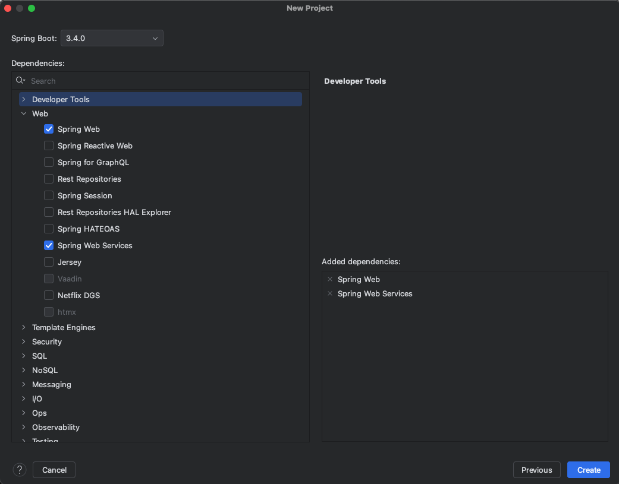
Task: Select the disabled htmx label
Action: click(67, 312)
